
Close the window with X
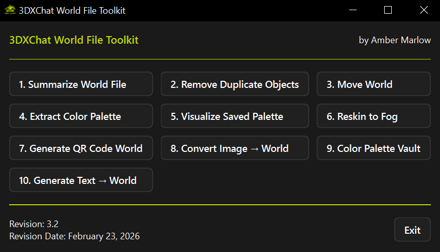(x=424, y=10)
